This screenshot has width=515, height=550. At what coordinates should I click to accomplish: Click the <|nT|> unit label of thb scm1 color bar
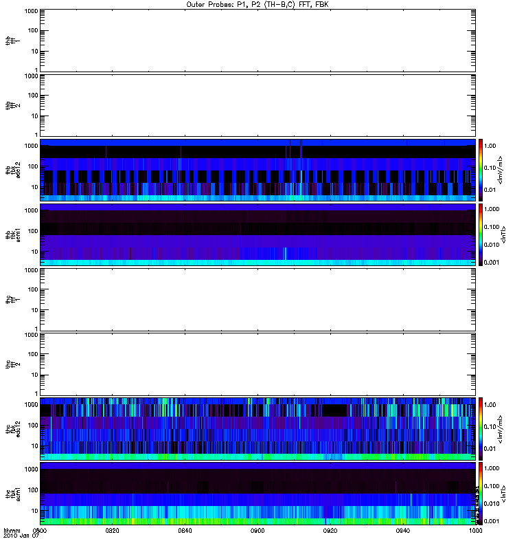[x=504, y=234]
